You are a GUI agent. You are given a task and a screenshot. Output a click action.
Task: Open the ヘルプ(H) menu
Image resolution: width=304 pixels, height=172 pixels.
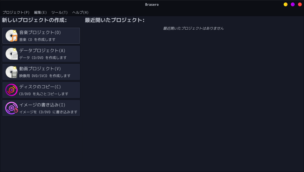click(x=80, y=12)
